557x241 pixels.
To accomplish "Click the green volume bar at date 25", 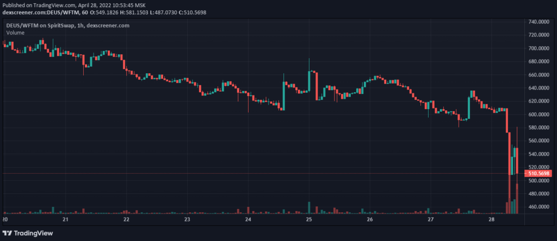I will click(x=309, y=208).
